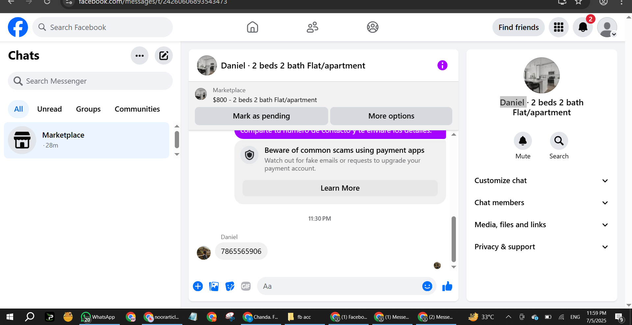Viewport: 632px width, 325px height.
Task: Click More options button
Action: tap(391, 116)
